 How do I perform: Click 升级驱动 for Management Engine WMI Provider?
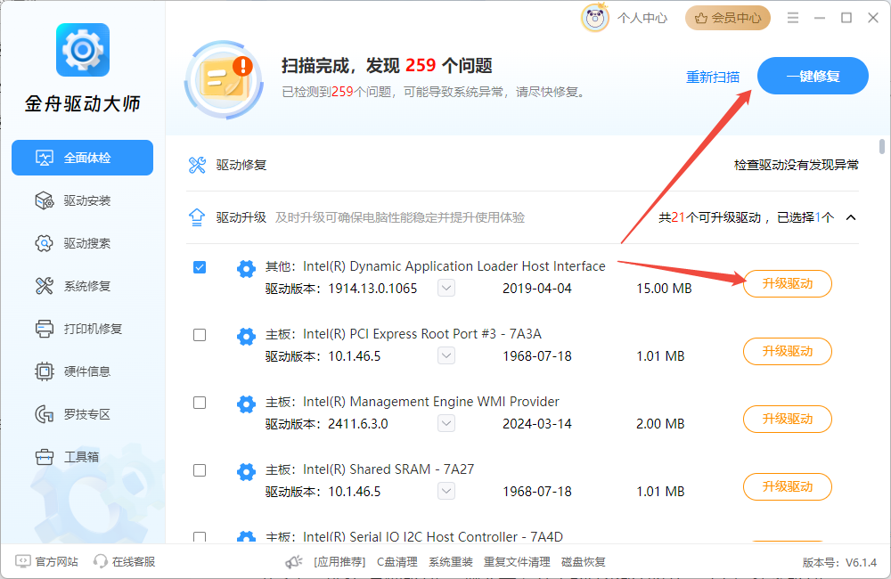pos(788,419)
